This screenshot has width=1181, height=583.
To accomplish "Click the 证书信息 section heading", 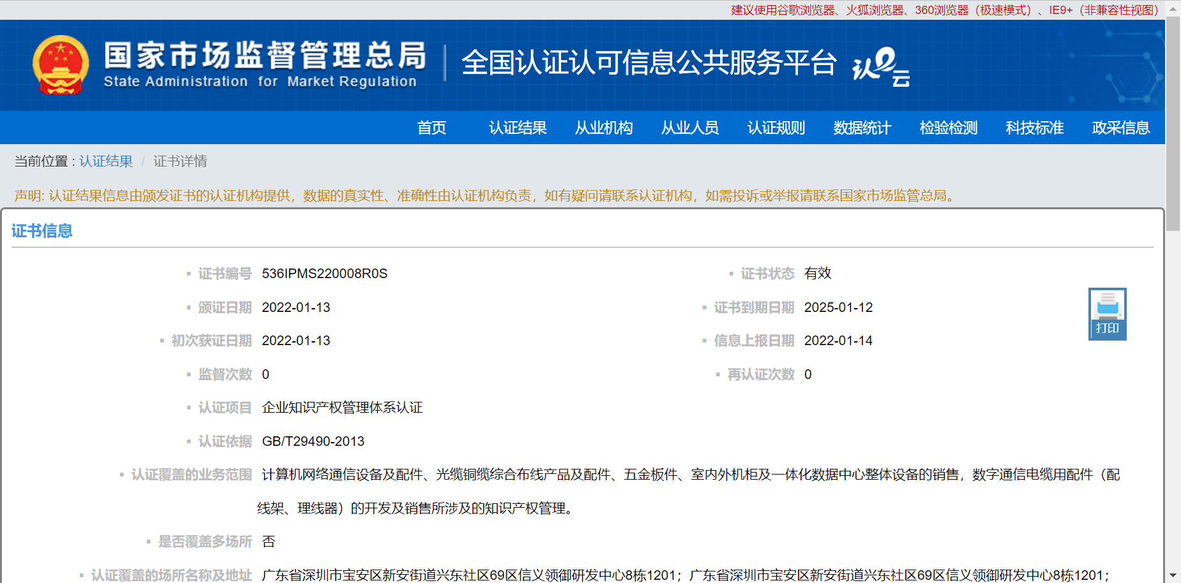I will pos(42,231).
